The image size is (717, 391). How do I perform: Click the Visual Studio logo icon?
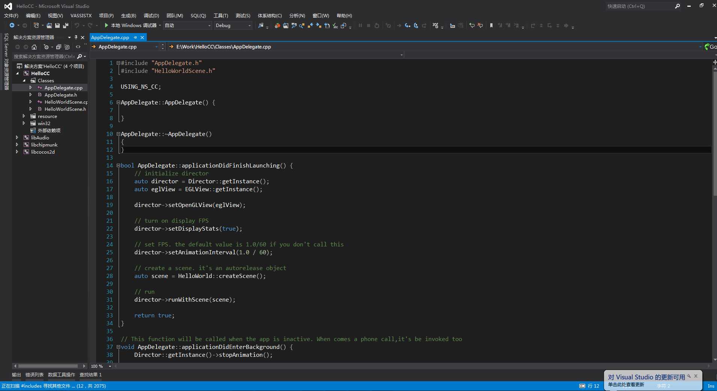pos(8,6)
